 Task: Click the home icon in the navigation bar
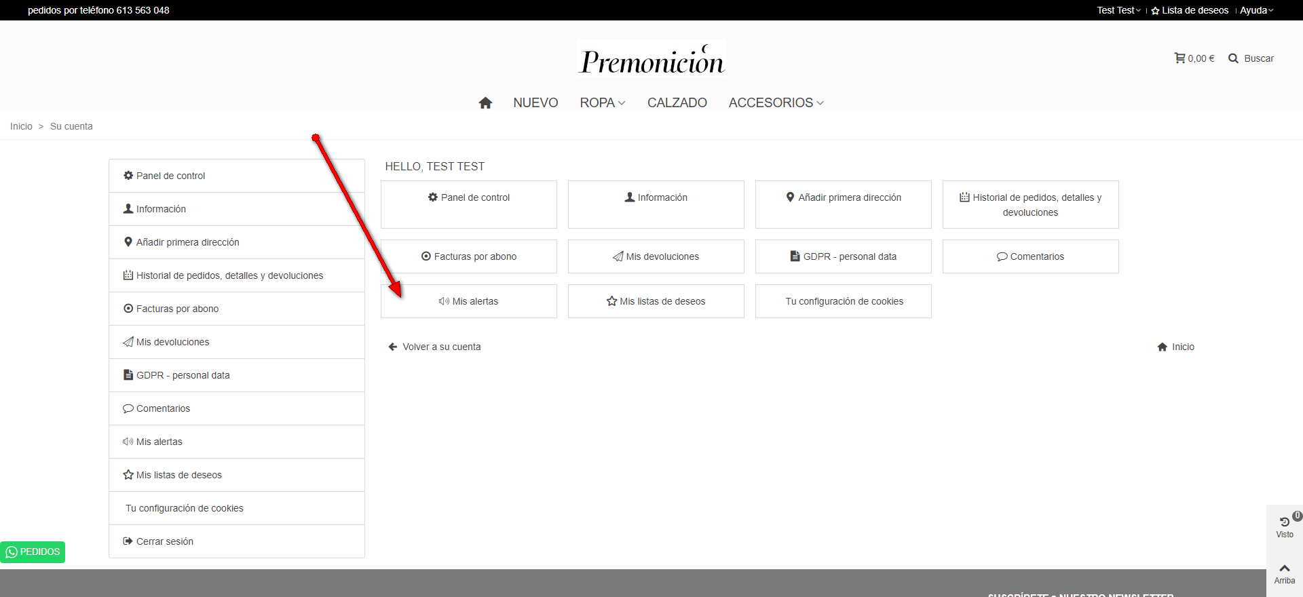[x=485, y=102]
